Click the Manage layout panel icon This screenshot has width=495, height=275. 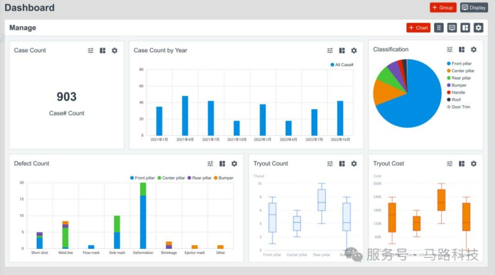(465, 28)
